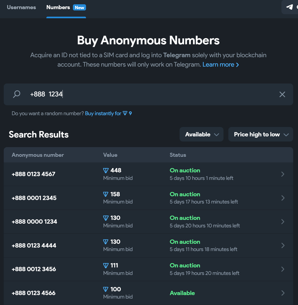
Task: Click chevron arrow on +888 0001 2345 row
Action: (283, 198)
